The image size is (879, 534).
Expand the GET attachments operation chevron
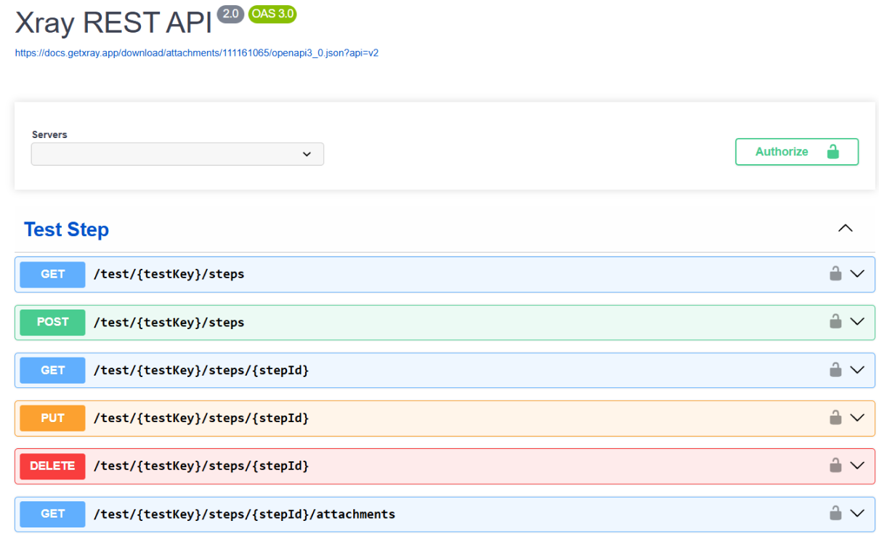click(x=857, y=513)
